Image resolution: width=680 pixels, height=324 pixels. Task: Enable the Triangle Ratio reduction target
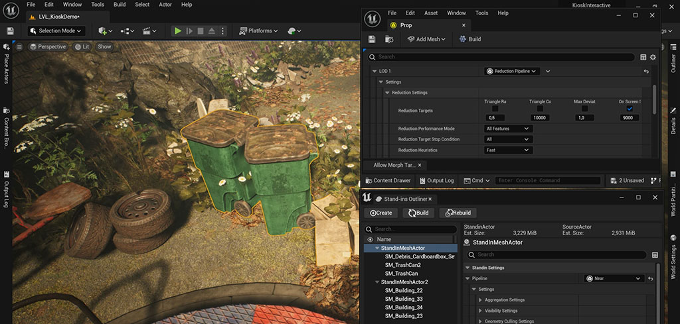point(495,109)
